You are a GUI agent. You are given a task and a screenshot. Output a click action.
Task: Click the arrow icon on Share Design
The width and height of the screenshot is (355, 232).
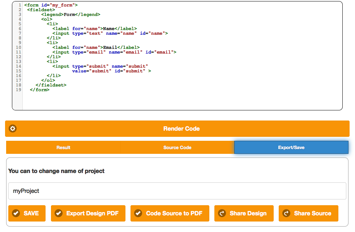pos(222,213)
